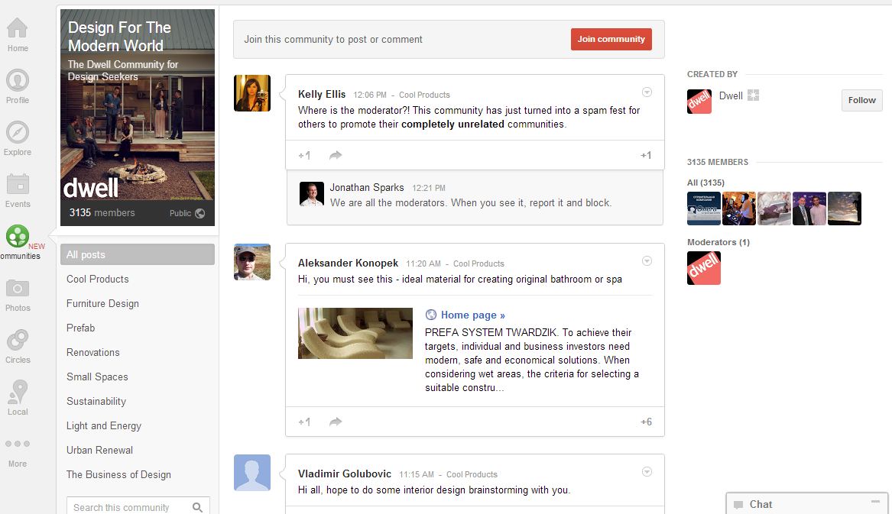This screenshot has width=892, height=514.
Task: Open the options menu on Kelly Ellis's post
Action: click(647, 91)
